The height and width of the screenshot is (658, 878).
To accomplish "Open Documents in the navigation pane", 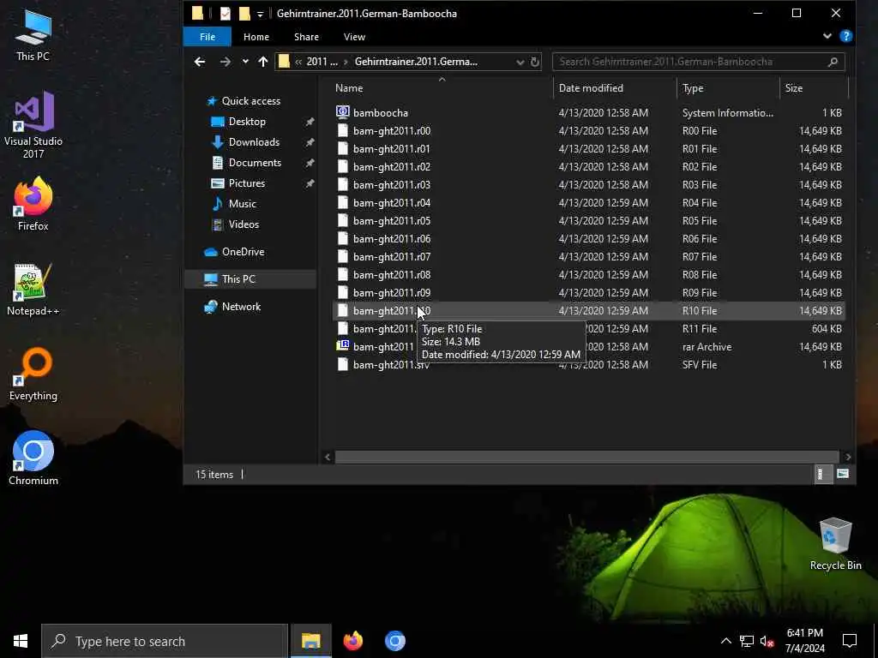I will point(255,163).
